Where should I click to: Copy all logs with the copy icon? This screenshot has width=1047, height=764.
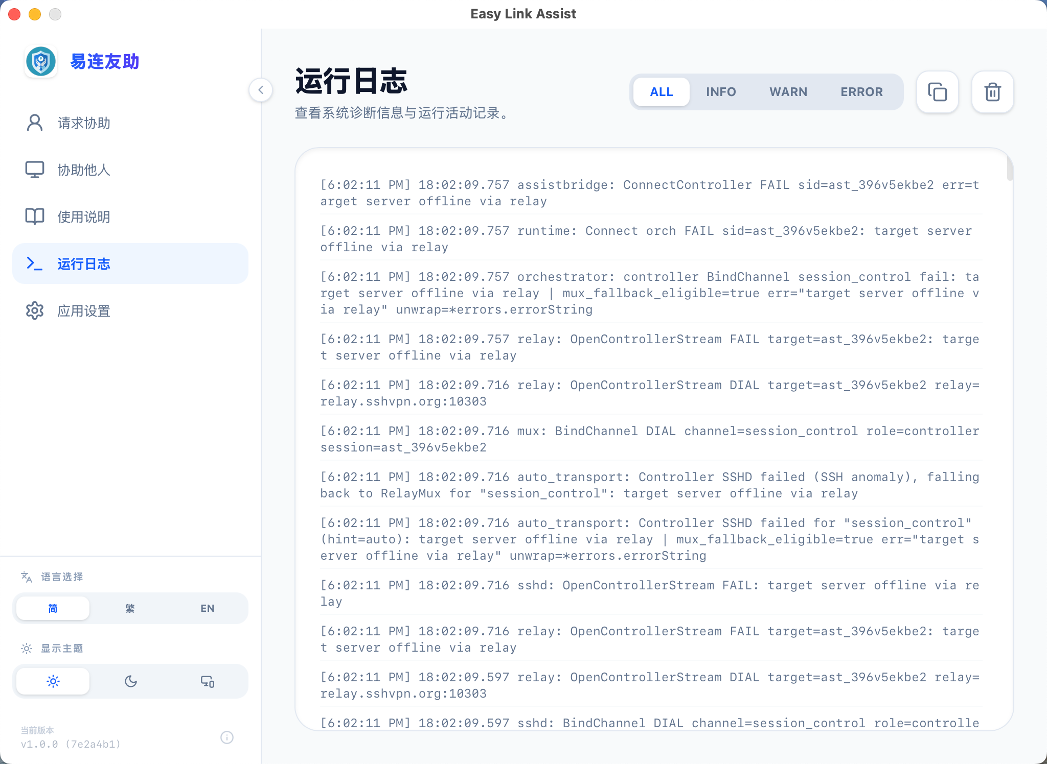(937, 92)
